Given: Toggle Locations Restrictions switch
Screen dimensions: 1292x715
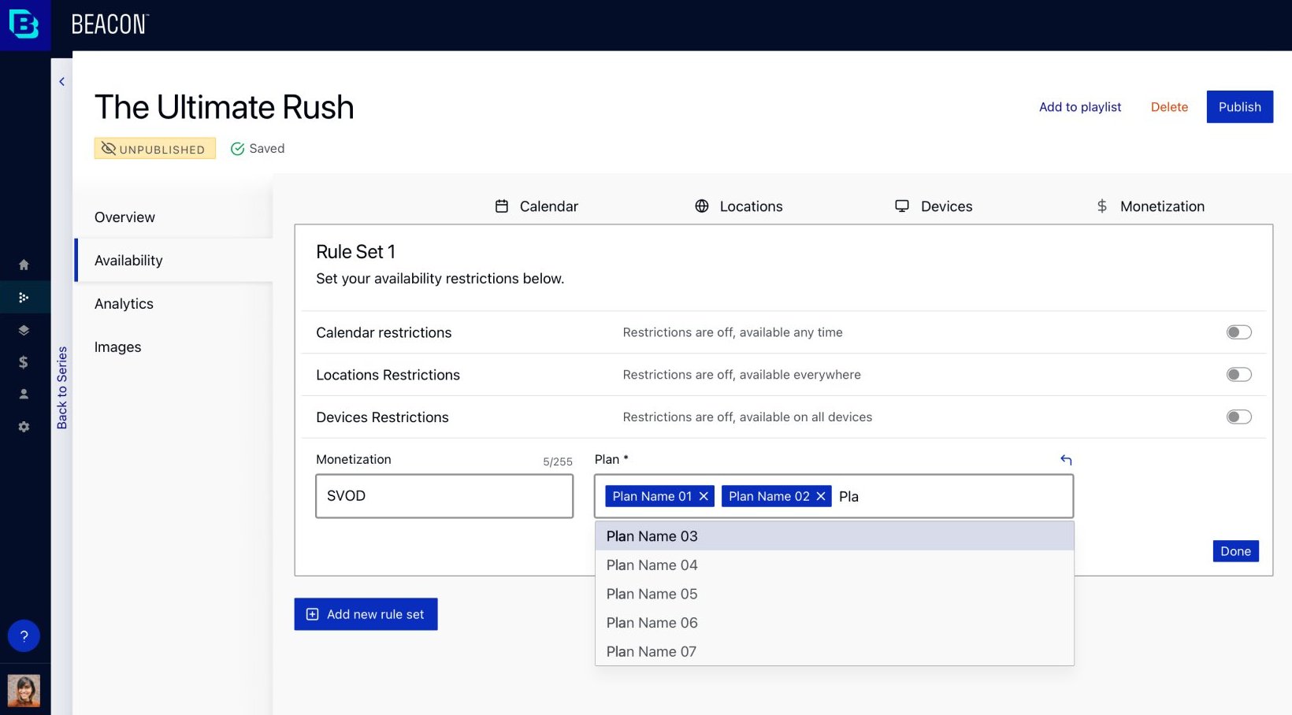Looking at the screenshot, I should point(1238,375).
